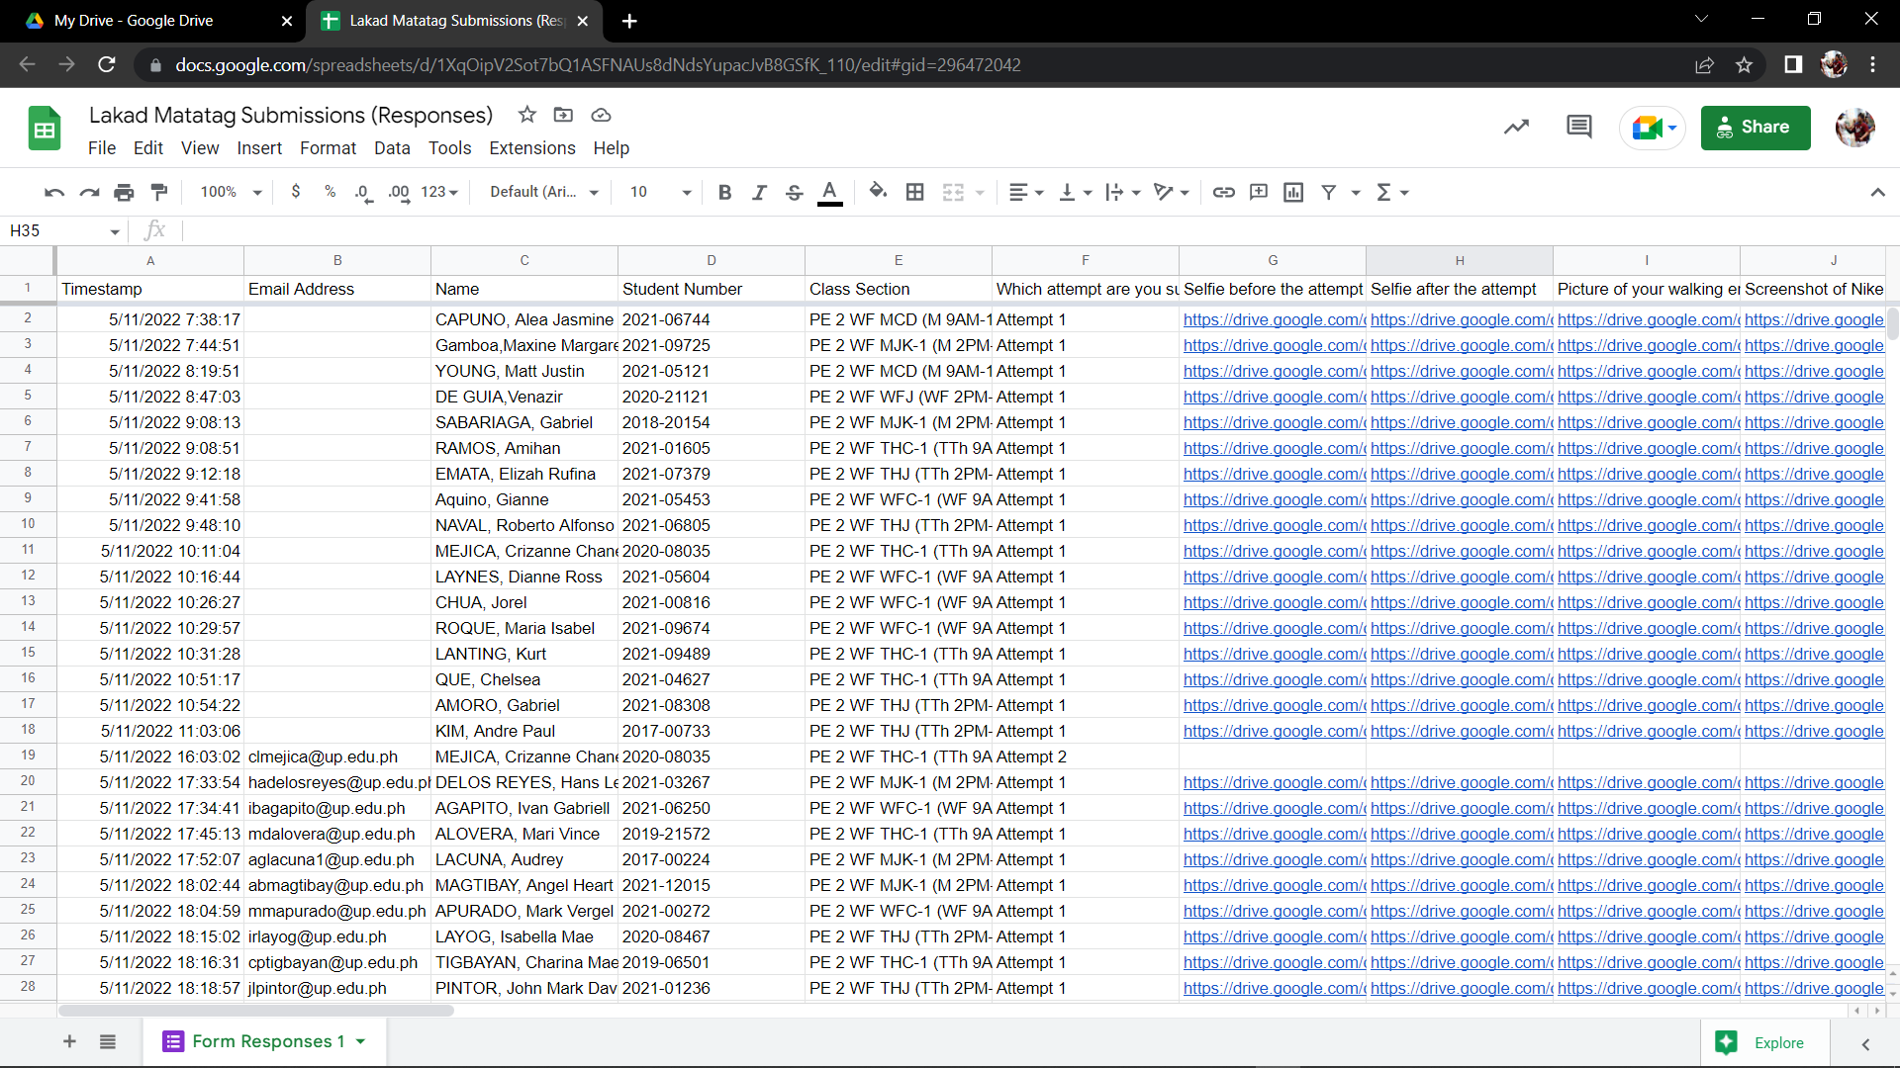Open the Extensions menu
The height and width of the screenshot is (1068, 1900).
tap(531, 148)
